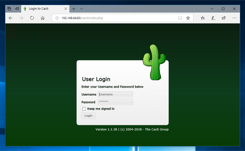245x151 pixels.
Task: Close the browser window
Action: coord(234,9)
